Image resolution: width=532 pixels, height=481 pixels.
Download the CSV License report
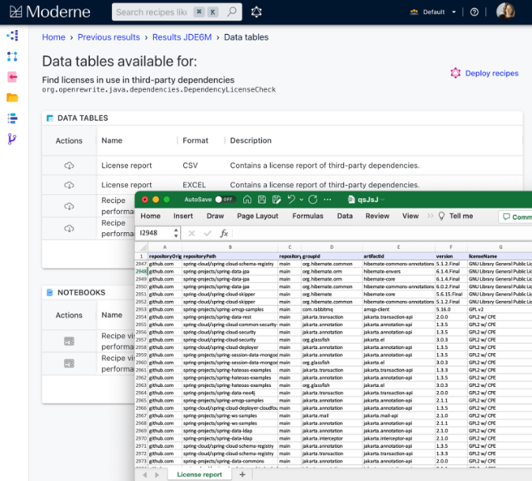point(69,166)
